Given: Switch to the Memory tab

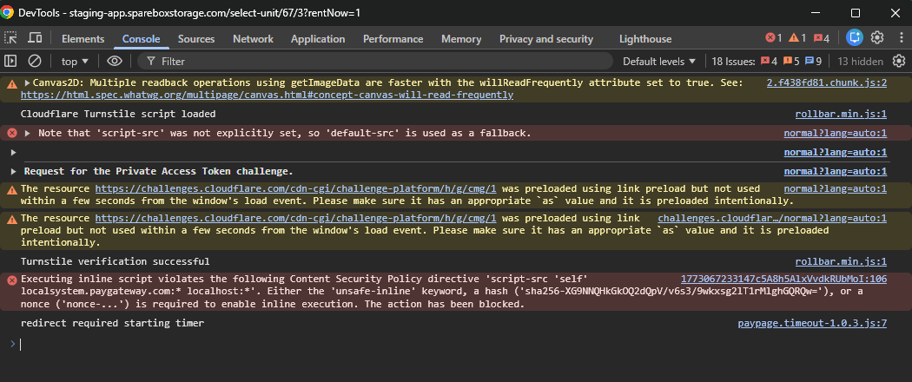Looking at the screenshot, I should click(x=461, y=39).
